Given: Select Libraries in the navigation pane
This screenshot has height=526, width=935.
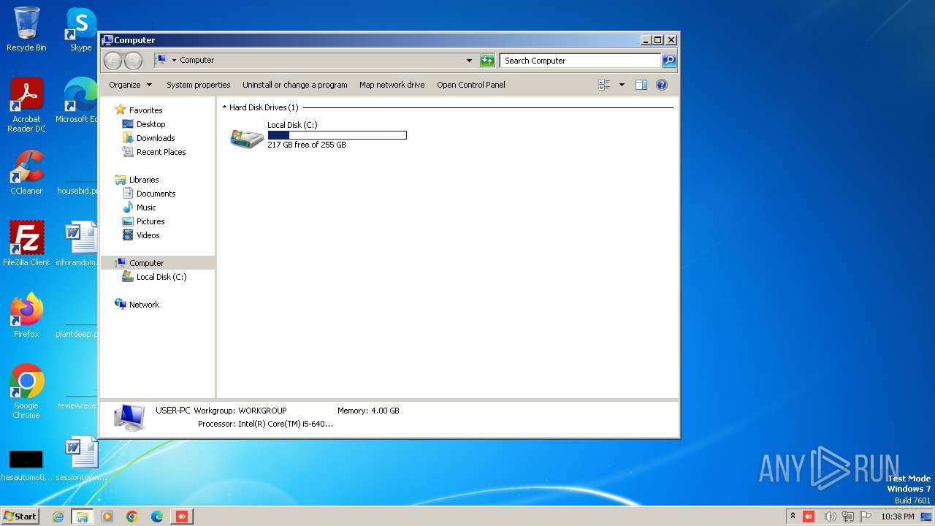Looking at the screenshot, I should point(144,180).
